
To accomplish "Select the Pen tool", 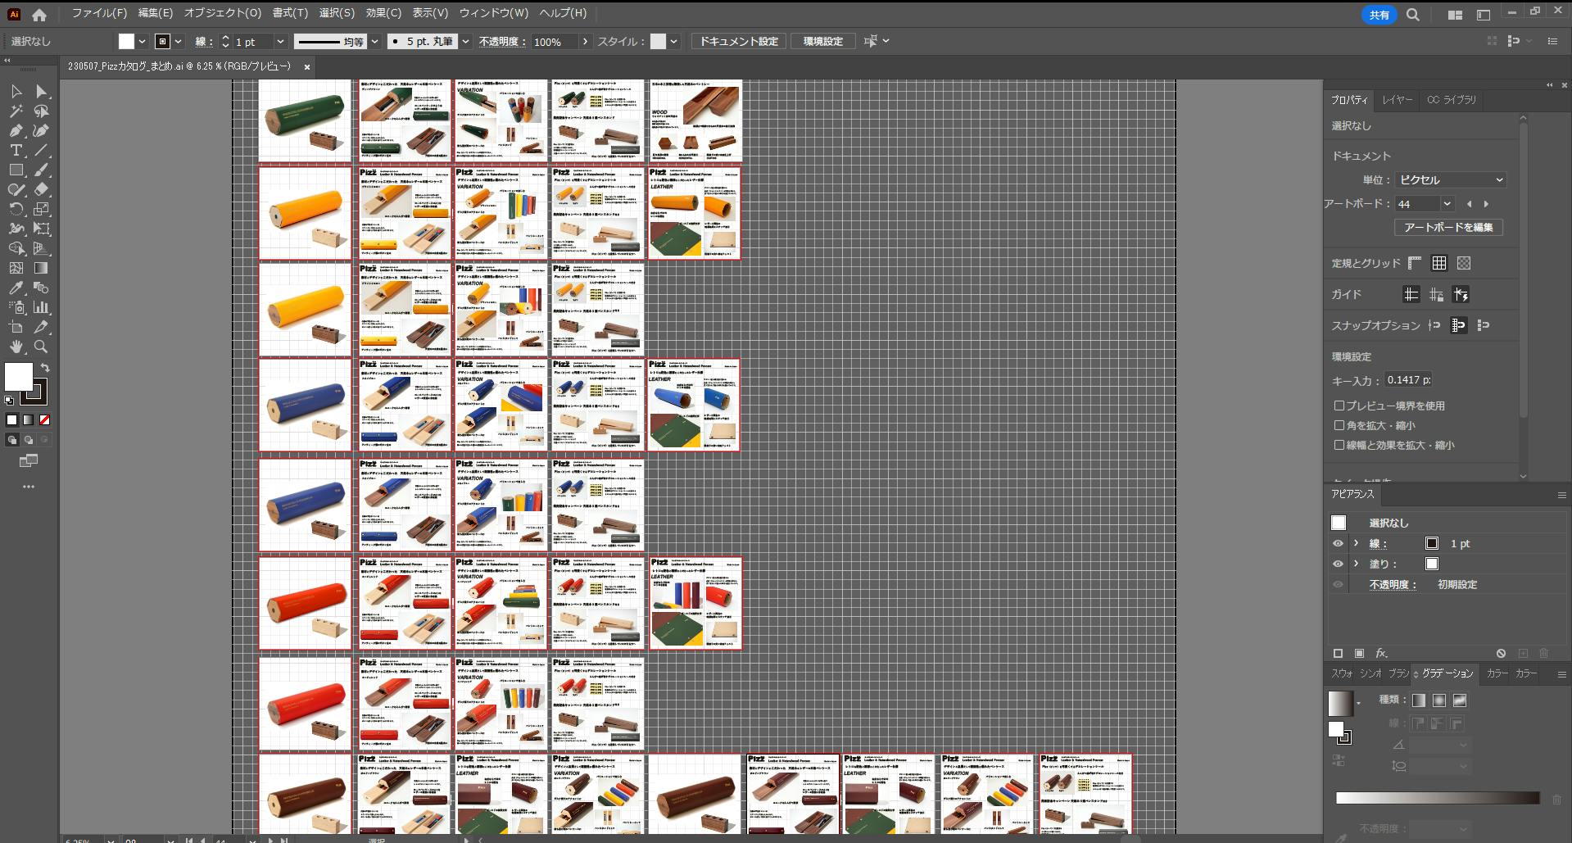I will [x=16, y=131].
